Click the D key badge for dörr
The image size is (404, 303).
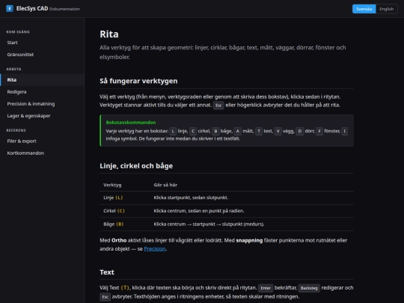point(300,131)
